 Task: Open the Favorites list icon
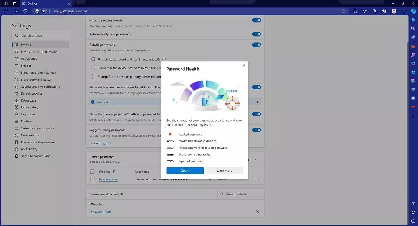(x=365, y=11)
